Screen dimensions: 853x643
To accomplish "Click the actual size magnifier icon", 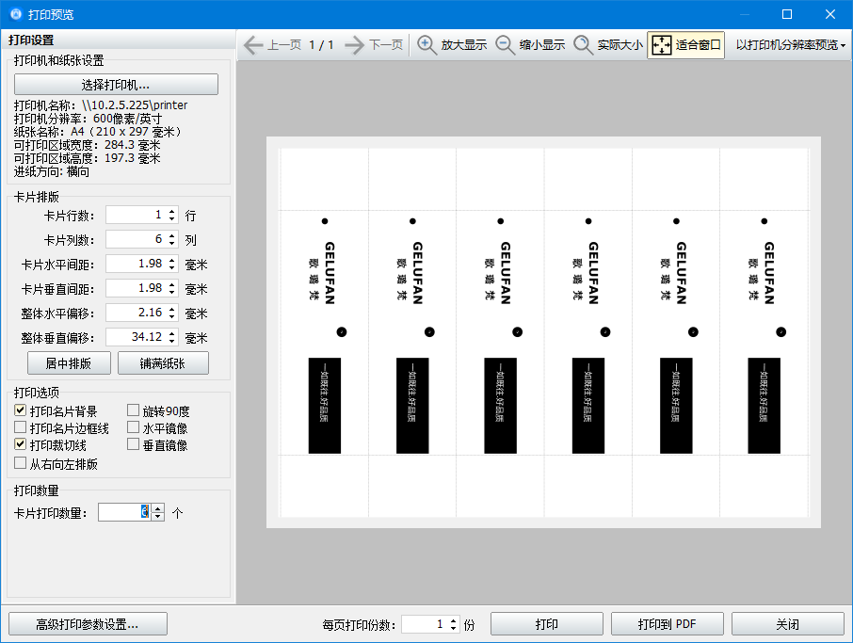I will point(583,44).
